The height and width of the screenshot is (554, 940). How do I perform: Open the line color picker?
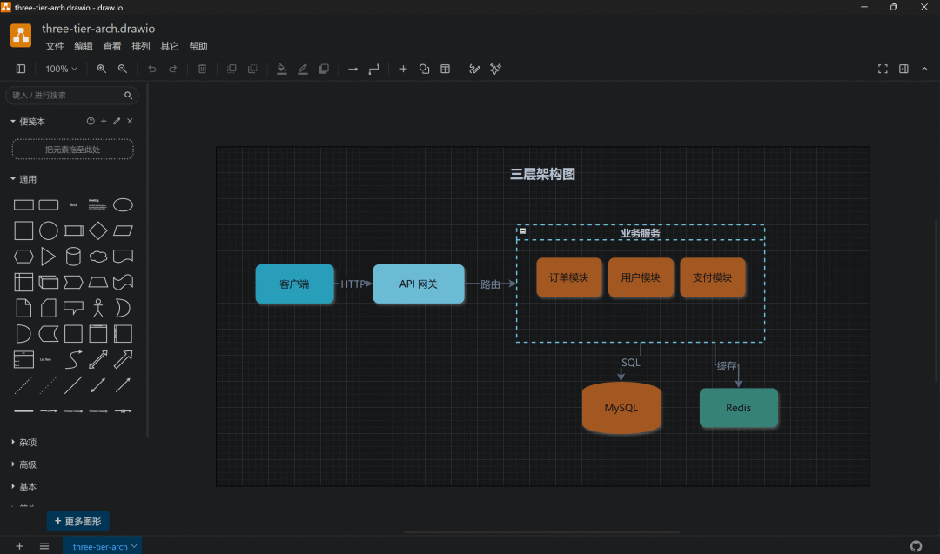point(303,69)
